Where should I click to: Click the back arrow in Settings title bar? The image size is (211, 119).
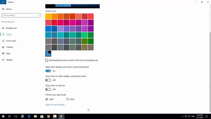[x=3, y=2]
